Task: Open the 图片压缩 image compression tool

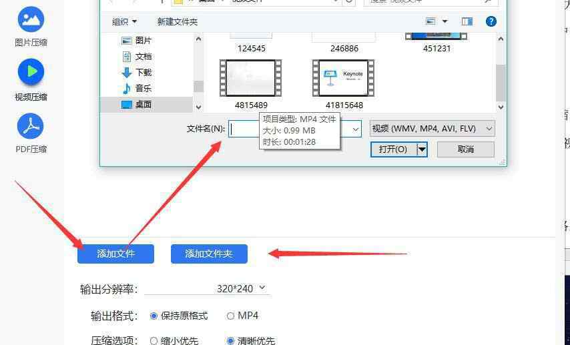Action: [x=31, y=21]
